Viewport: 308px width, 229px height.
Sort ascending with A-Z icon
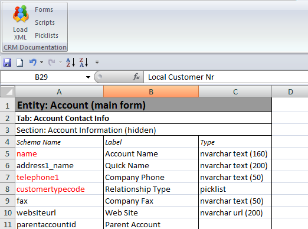(x=70, y=63)
